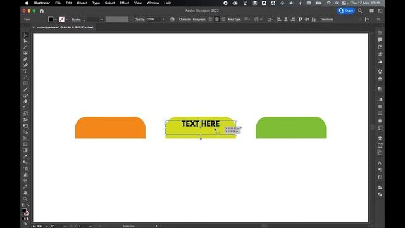This screenshot has height=228, width=405.
Task: Click the Stroke label link
Action: click(x=76, y=20)
